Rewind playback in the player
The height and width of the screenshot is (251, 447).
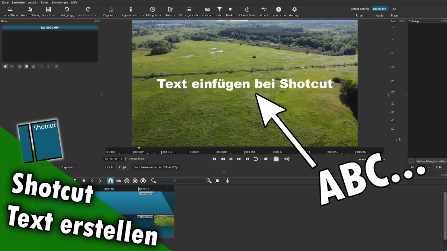[223, 159]
